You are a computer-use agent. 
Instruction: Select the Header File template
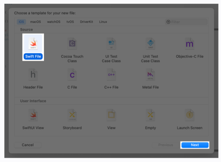click(33, 79)
